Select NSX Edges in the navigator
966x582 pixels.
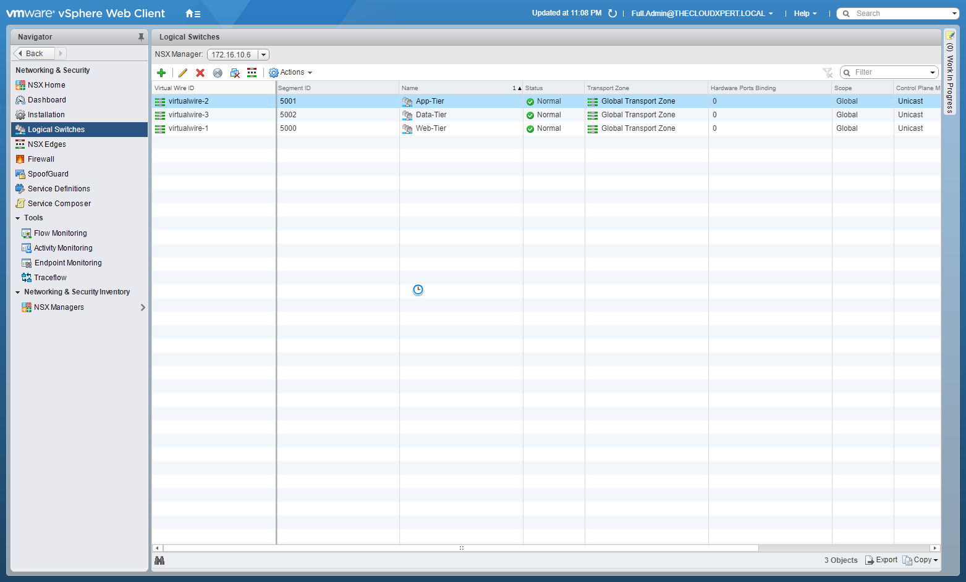[x=47, y=144]
